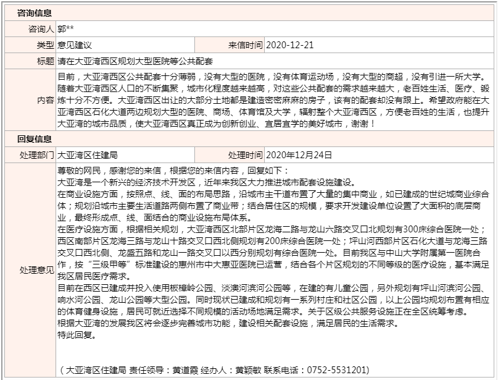Select the 内容 label cell
This screenshot has width=498, height=380.
45,100
